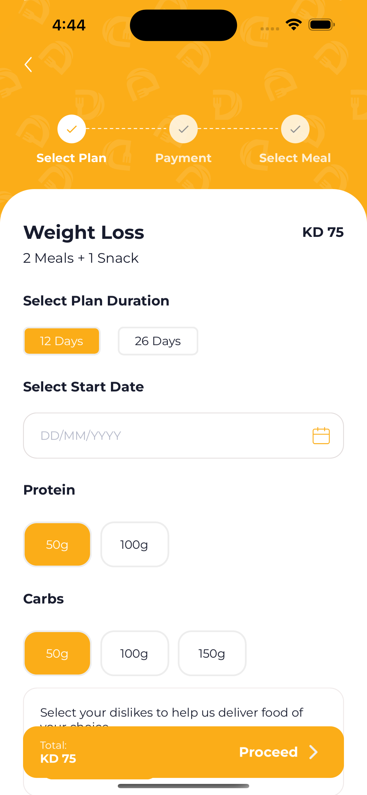Tap the Payment step checkmark circle
This screenshot has width=367, height=795.
click(183, 129)
